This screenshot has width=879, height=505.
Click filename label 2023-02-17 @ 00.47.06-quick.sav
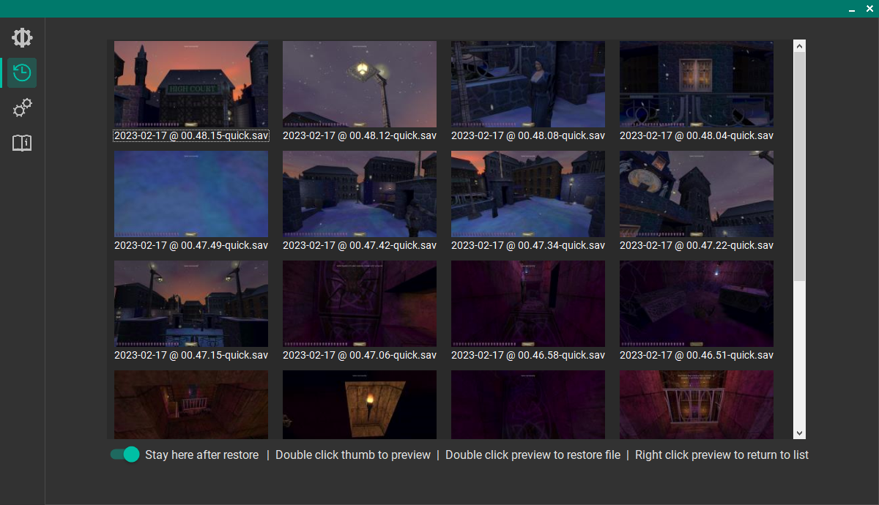(x=360, y=355)
